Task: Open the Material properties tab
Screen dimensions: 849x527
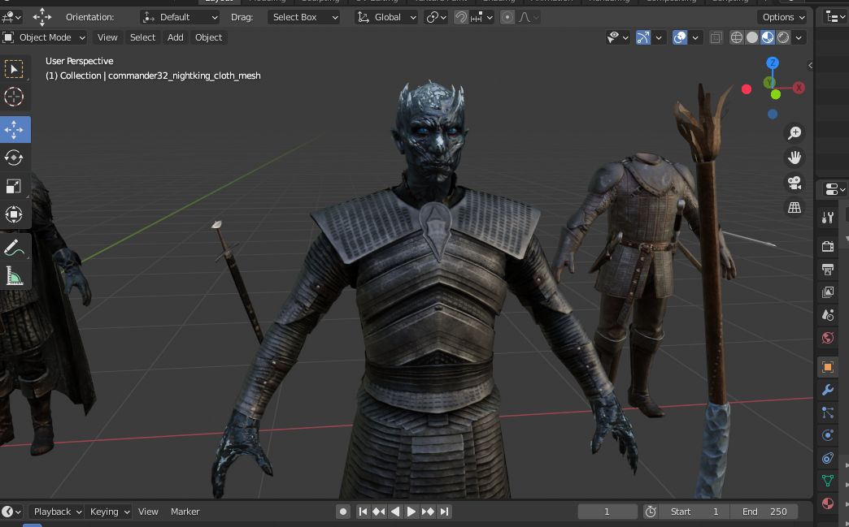Action: click(828, 503)
